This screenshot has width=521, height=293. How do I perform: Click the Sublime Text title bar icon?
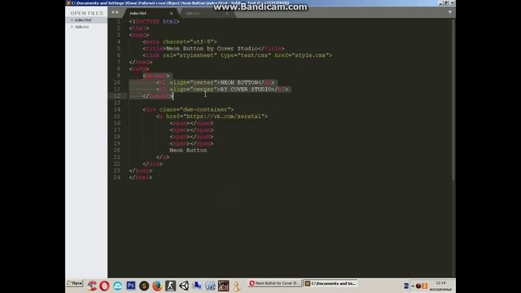(x=68, y=3)
